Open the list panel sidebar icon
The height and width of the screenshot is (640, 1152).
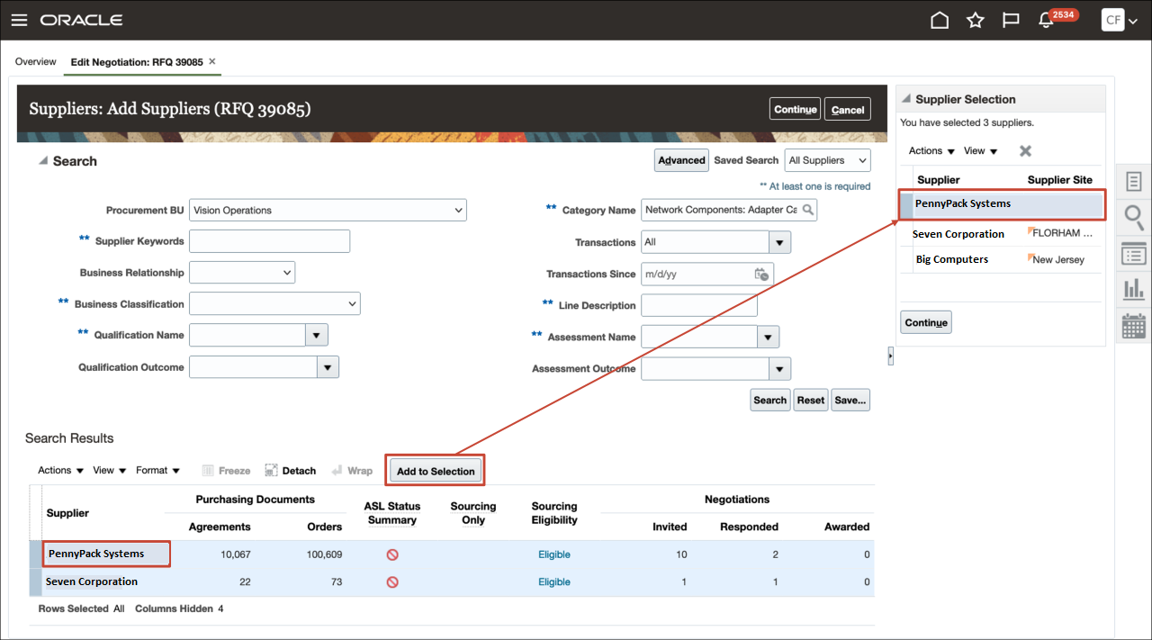[x=1134, y=254]
